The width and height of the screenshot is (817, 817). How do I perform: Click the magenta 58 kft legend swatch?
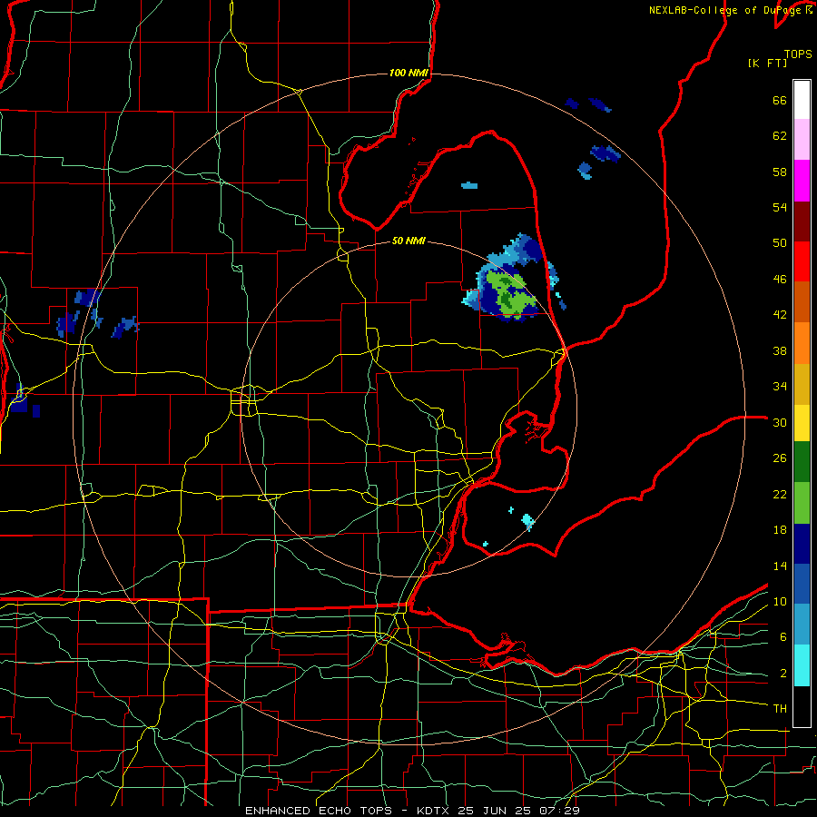[x=802, y=181]
